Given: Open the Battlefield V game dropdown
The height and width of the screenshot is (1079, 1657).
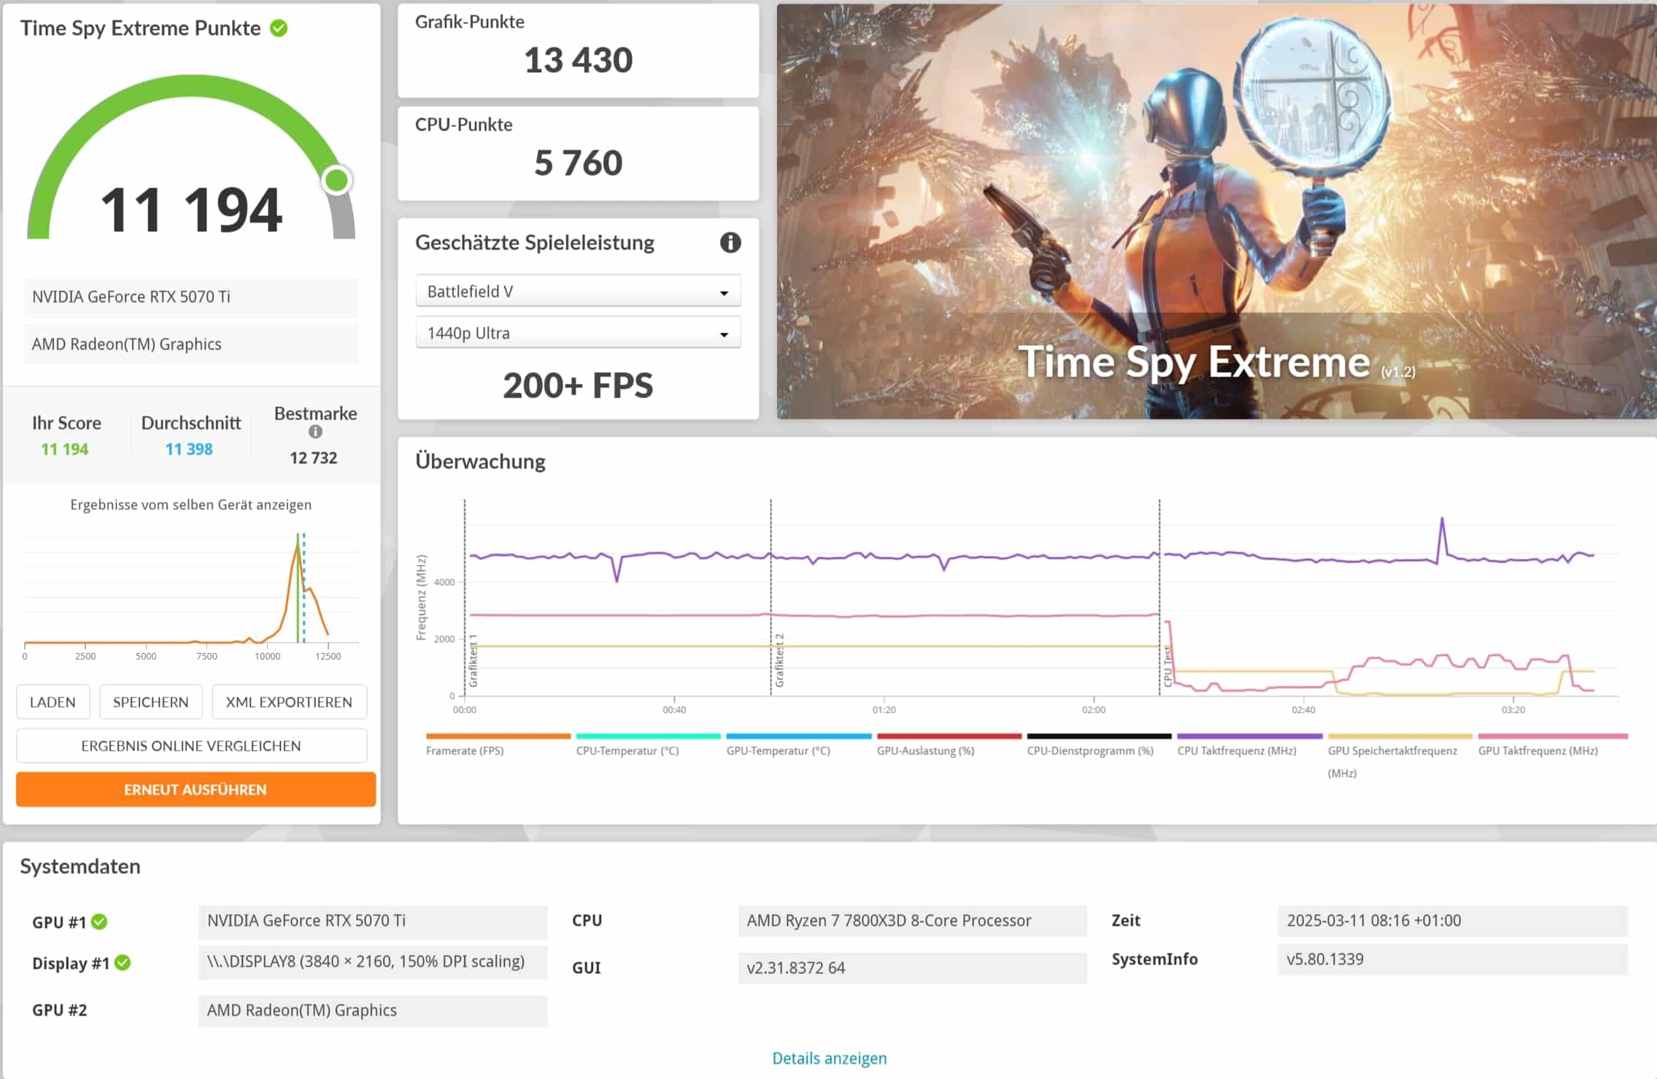Looking at the screenshot, I should click(x=578, y=291).
